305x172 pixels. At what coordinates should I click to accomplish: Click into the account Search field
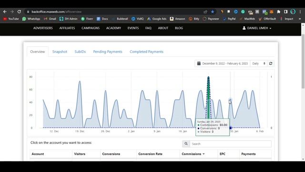[231, 144]
